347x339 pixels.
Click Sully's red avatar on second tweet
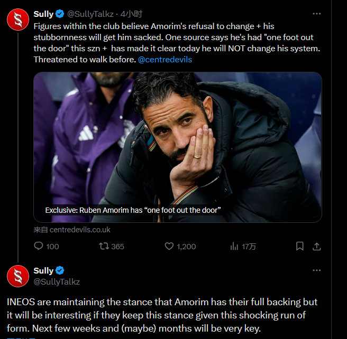pos(18,276)
